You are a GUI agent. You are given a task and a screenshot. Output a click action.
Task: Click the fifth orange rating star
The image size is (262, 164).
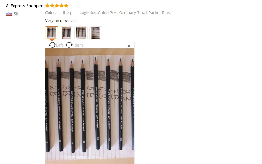(x=66, y=6)
